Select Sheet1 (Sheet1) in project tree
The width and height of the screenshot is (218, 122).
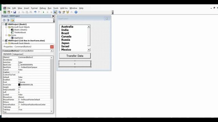pos(20,30)
